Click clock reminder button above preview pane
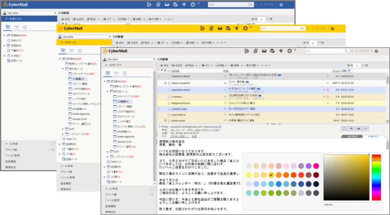Viewport: 390px width, 215px height. [344, 129]
